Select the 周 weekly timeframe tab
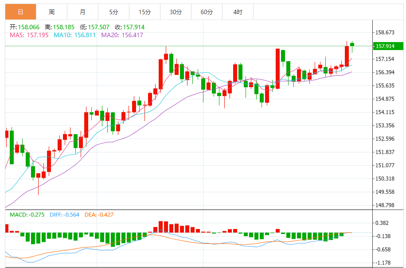Viewport: 406px width, 268px height. pyautogui.click(x=51, y=12)
